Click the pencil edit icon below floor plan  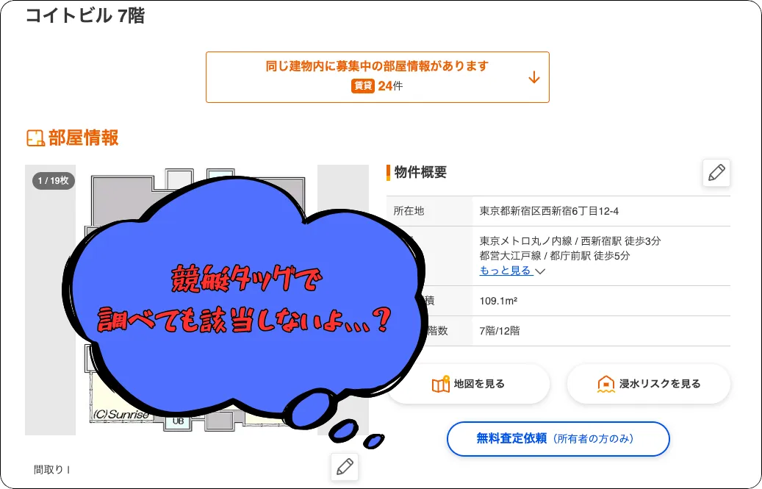pos(345,467)
